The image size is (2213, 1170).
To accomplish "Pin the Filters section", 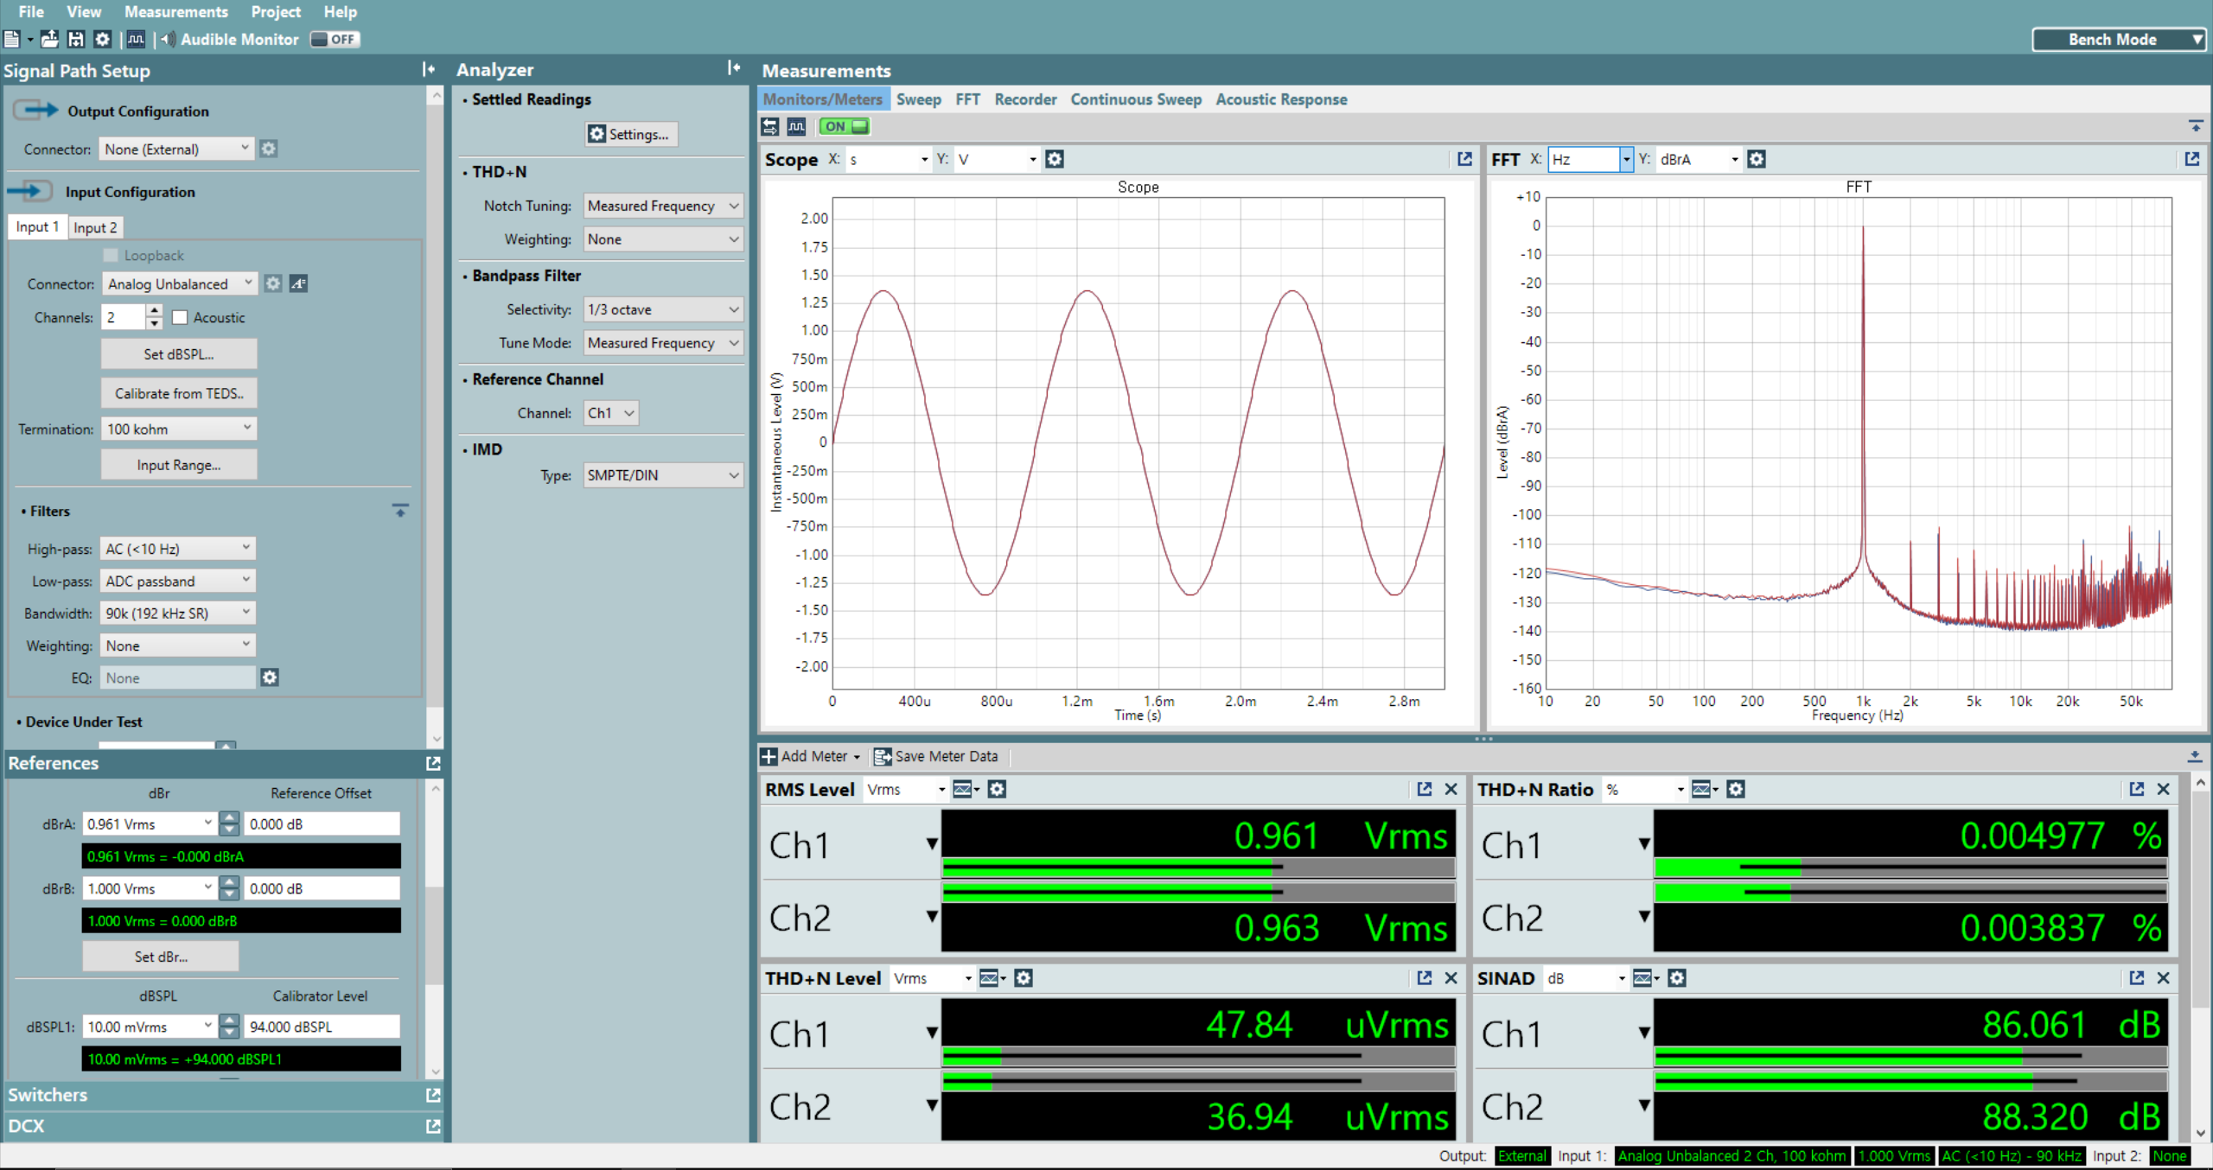I will (x=400, y=511).
